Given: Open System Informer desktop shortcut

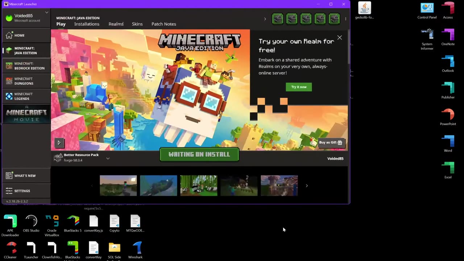Looking at the screenshot, I should tap(427, 39).
